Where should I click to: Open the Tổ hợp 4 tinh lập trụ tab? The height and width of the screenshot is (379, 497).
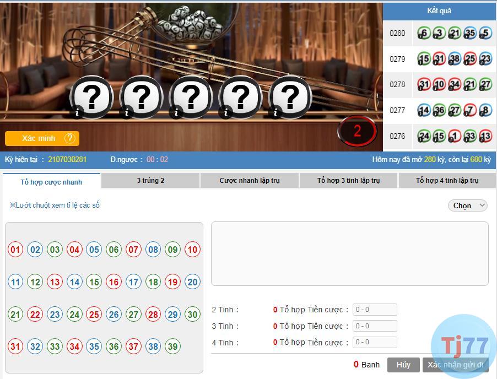coord(447,181)
